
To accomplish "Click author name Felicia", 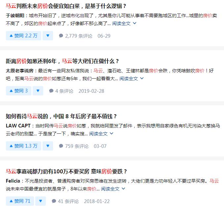I will pos(13,181).
